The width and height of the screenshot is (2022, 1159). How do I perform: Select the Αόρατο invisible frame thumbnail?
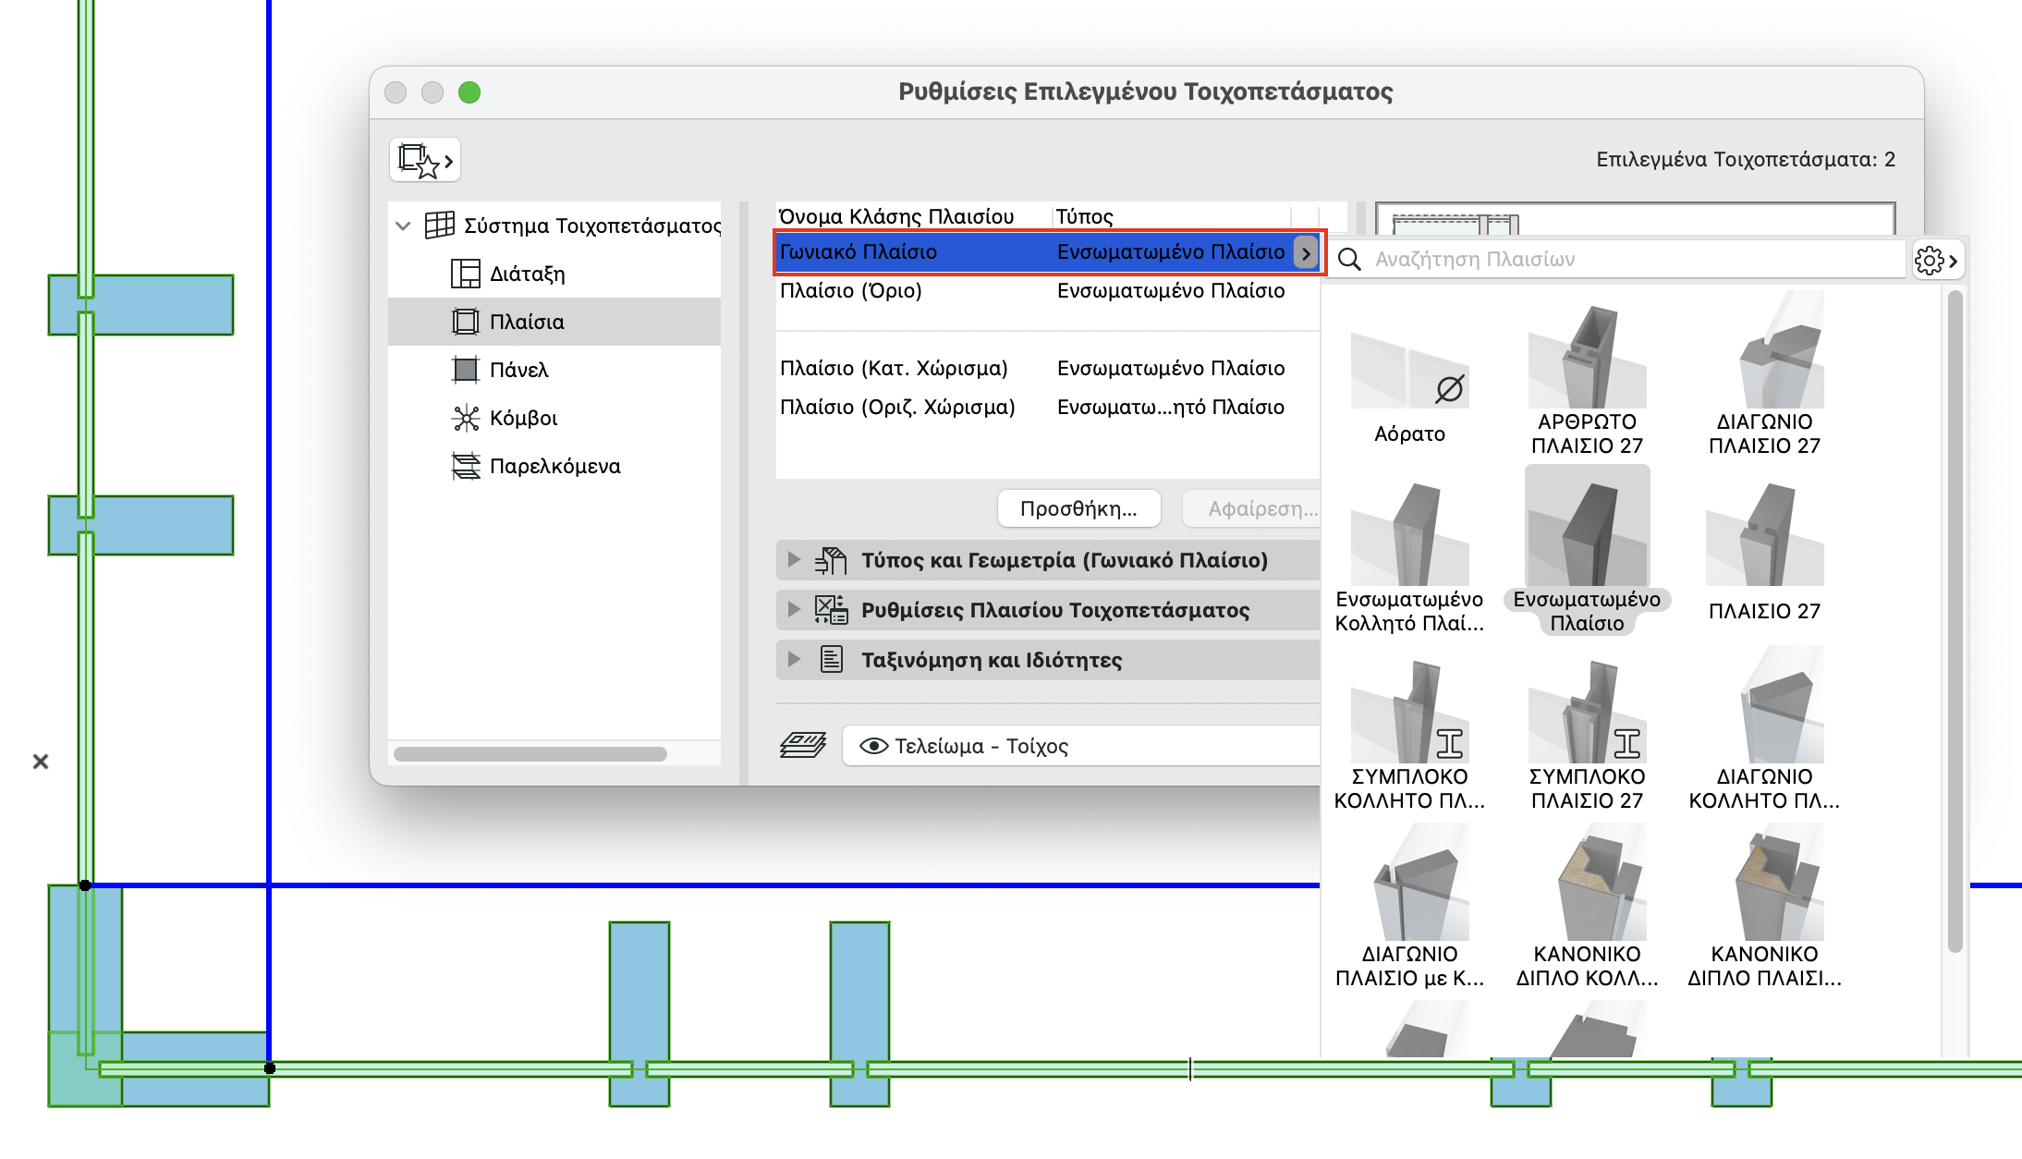pos(1408,372)
